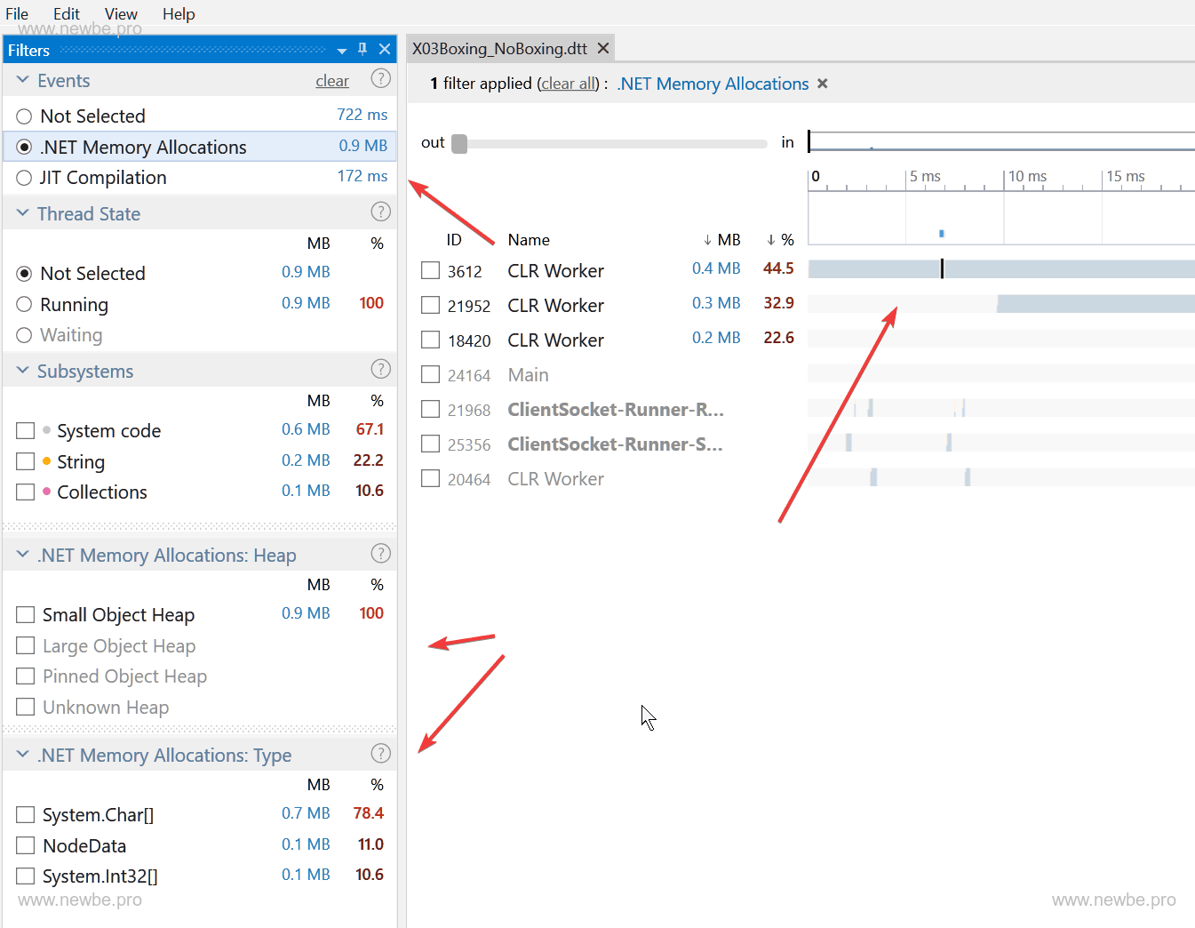Collapse the Thread State section
Viewport: 1195px width, 928px height.
tap(23, 213)
